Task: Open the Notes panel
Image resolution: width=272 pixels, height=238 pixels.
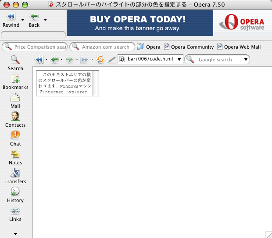Action: pyautogui.click(x=15, y=157)
